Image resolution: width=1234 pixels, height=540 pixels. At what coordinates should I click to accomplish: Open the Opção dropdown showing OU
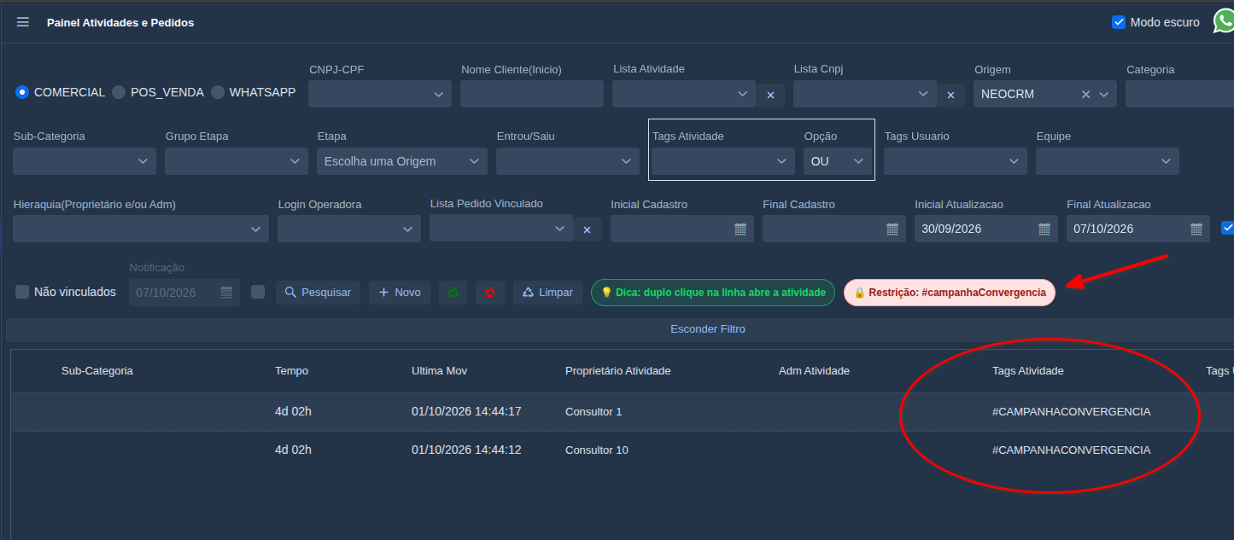click(837, 161)
